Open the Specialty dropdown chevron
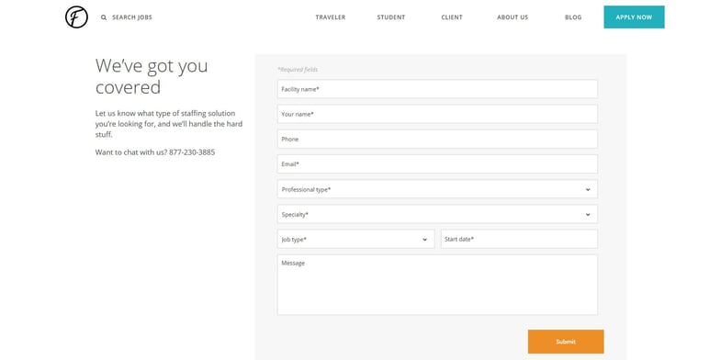Viewport: 721px width, 360px height. click(588, 214)
